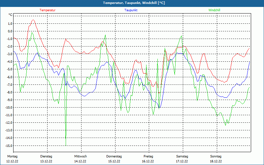Click the -1,0 y-axis label
Viewport: 264px width, 165px height.
coord(10,39)
